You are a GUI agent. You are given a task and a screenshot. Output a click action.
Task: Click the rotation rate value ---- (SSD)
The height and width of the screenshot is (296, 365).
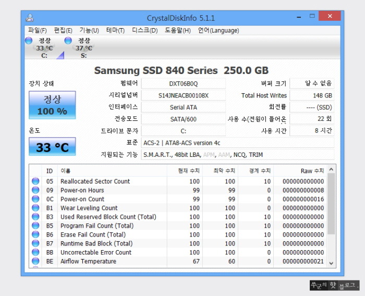[312, 107]
